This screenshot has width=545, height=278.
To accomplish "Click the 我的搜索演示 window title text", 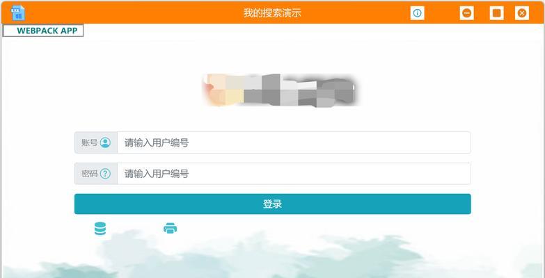I will pyautogui.click(x=272, y=13).
